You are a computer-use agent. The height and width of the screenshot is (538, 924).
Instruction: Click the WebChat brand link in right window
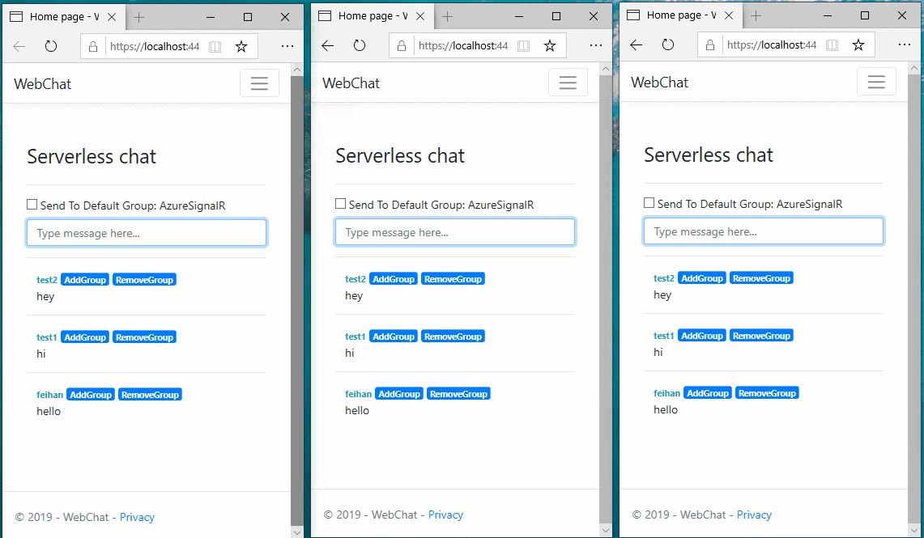pos(659,83)
